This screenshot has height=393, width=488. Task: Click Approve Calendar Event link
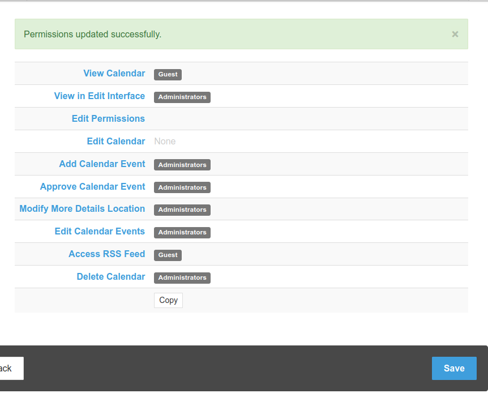tap(92, 186)
